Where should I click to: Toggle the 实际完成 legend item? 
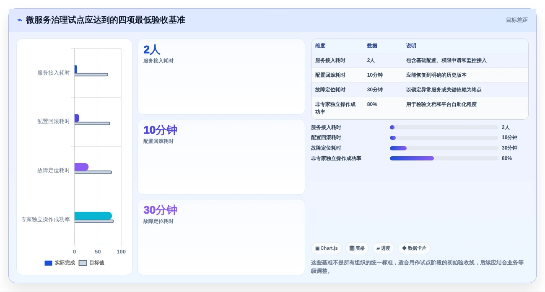pos(60,263)
